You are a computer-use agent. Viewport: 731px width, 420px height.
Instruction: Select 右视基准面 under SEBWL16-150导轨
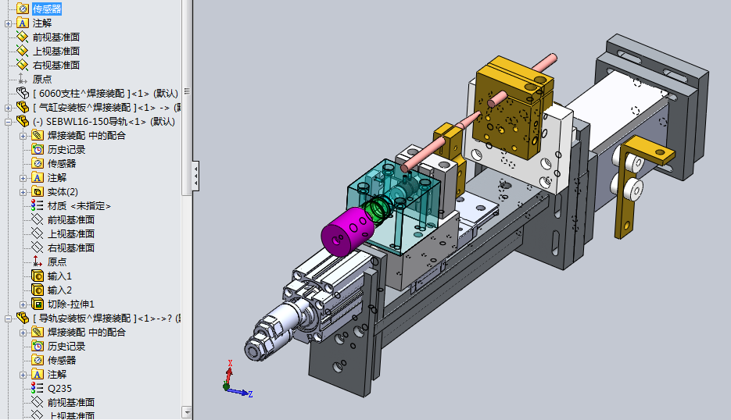tap(63, 247)
